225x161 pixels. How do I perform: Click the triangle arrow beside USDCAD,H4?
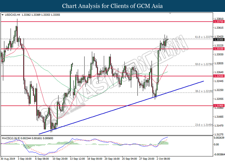[3, 14]
